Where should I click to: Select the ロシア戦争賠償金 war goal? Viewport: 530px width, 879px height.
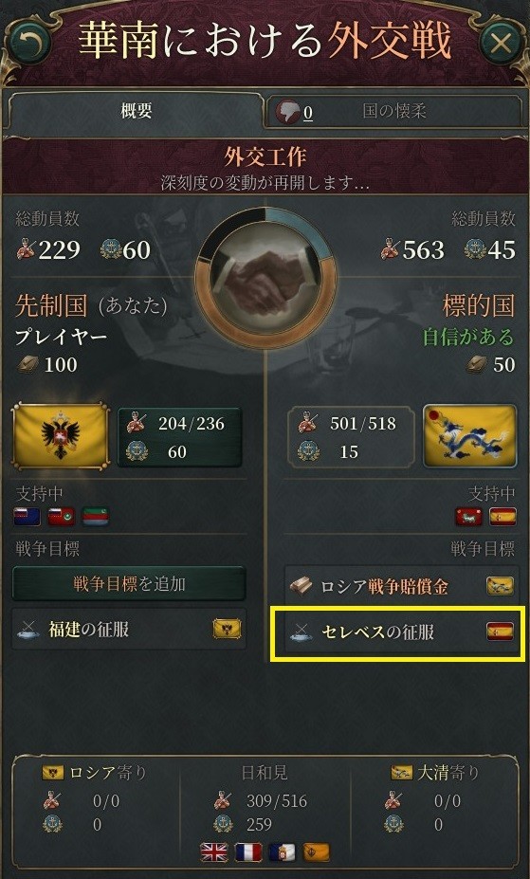click(400, 586)
